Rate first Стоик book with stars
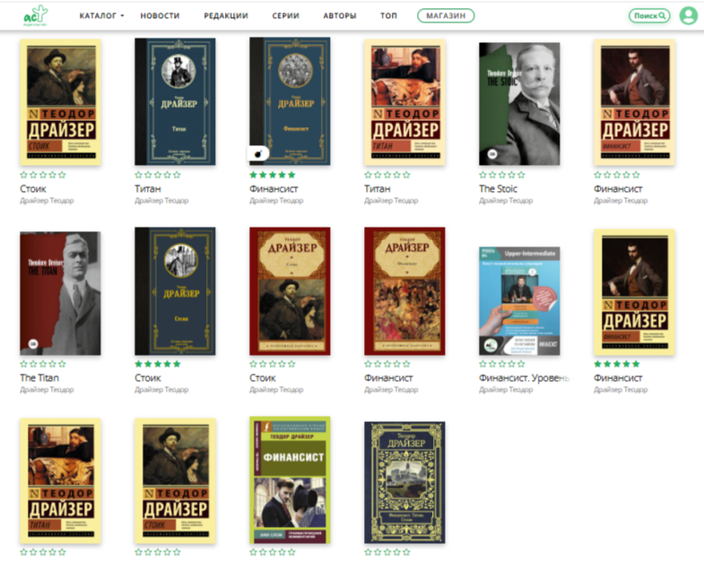704x561 pixels. pos(43,175)
